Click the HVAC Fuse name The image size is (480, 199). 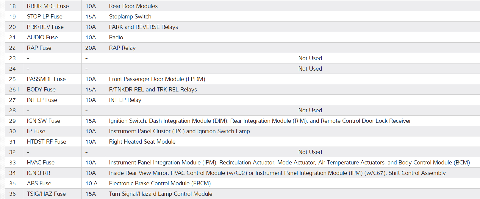point(41,162)
